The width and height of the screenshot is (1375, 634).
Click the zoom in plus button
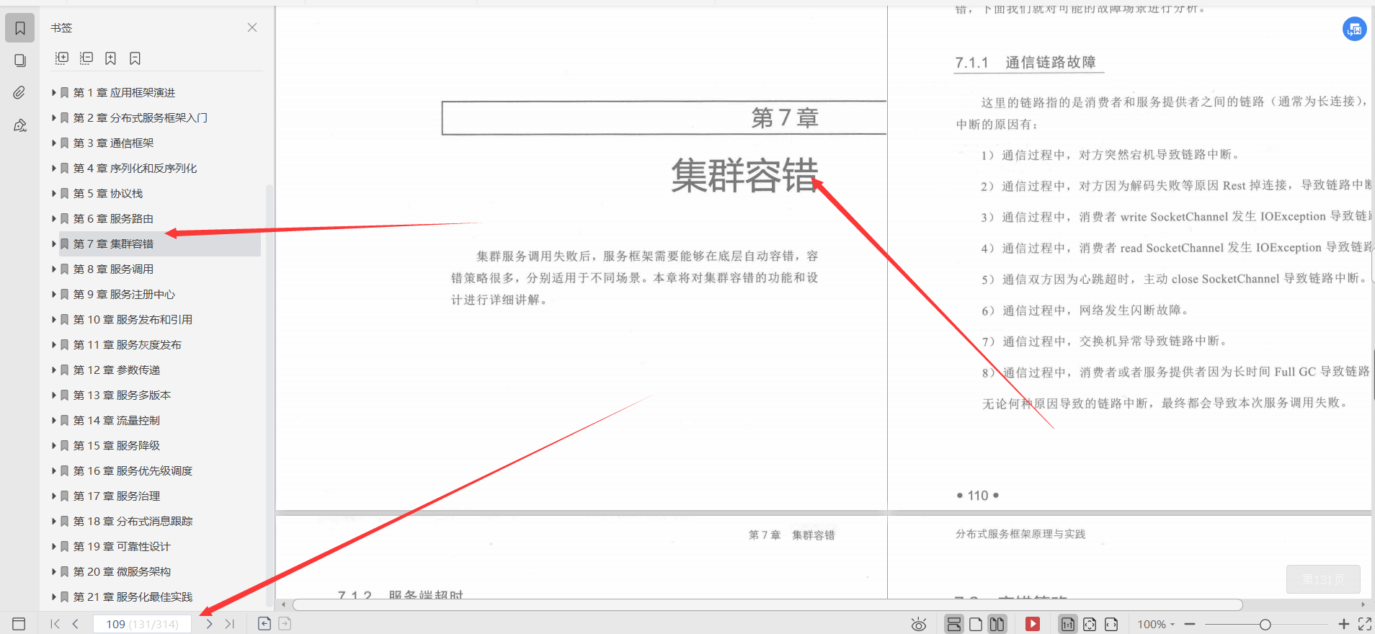tap(1343, 624)
